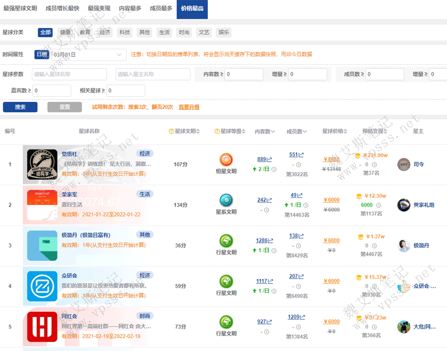
Task: Click the 请输入星球名称 input field
Action: [69, 74]
